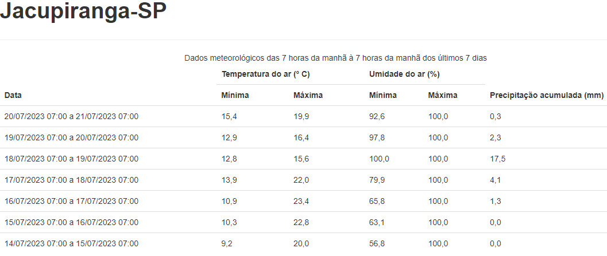The height and width of the screenshot is (256, 607).
Task: Click 'Precipitação acumulada (mm)' column header
Action: (x=546, y=96)
